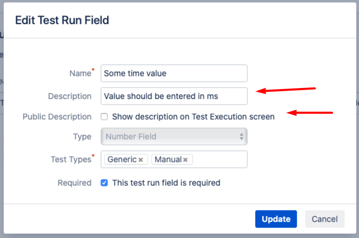
Task: Click the Update button
Action: coord(276,219)
